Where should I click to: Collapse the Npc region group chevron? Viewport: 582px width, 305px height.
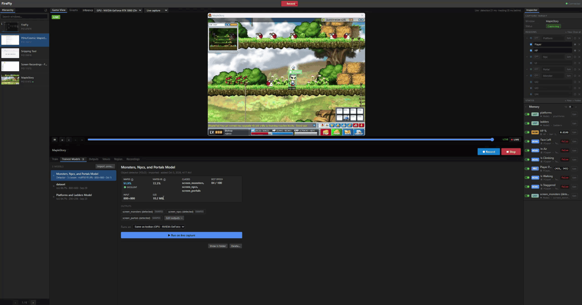(x=527, y=57)
